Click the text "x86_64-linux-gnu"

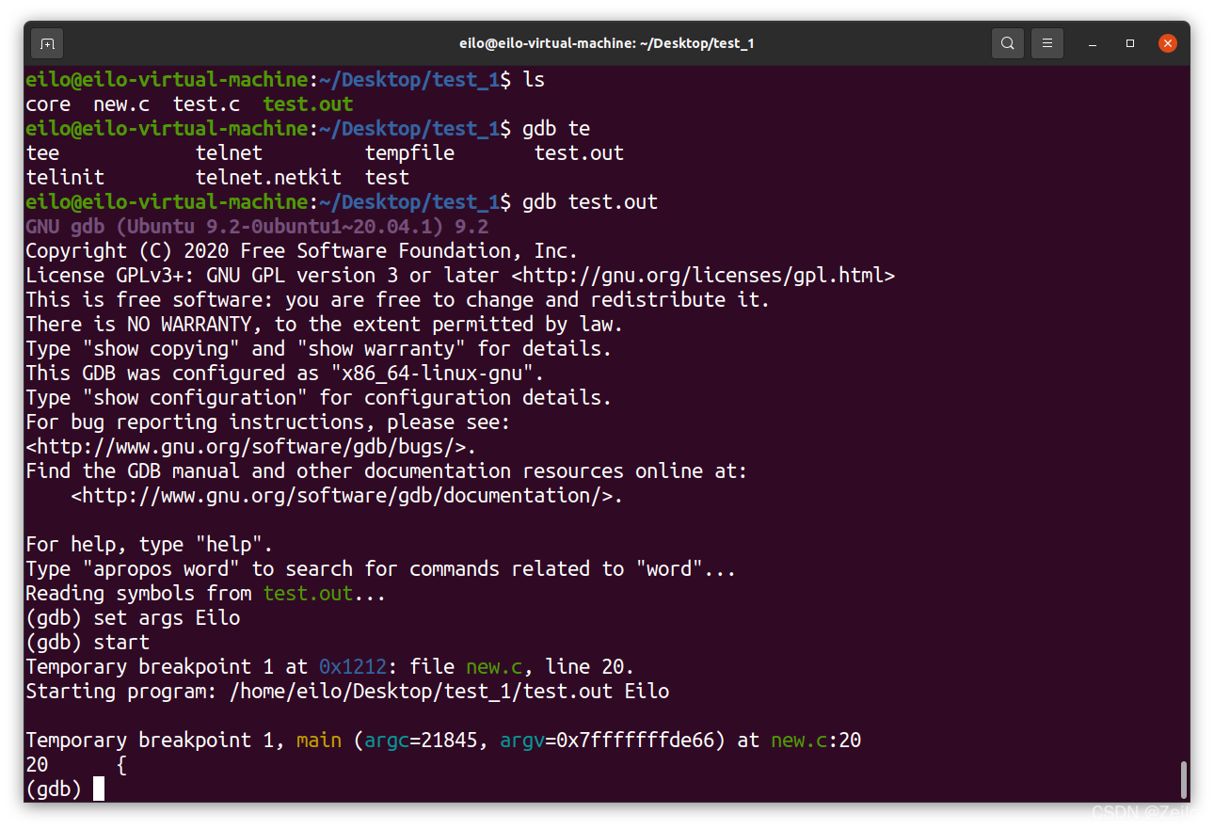tap(432, 374)
